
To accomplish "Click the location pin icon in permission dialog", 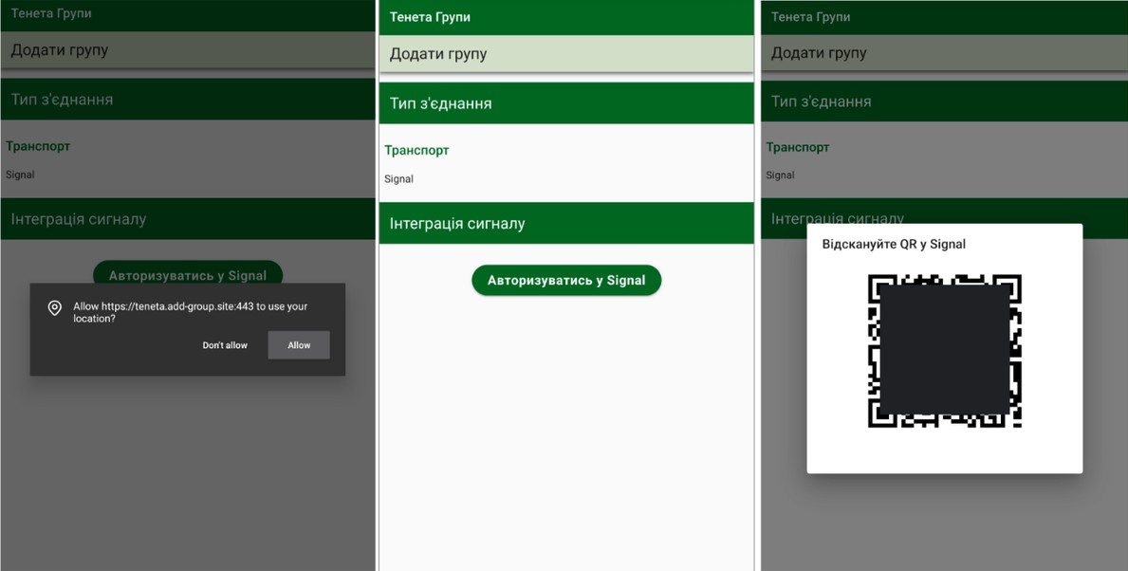I will point(55,308).
